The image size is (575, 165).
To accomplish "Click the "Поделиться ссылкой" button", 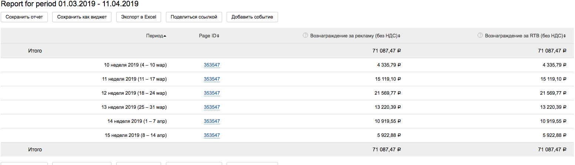I will [x=194, y=17].
